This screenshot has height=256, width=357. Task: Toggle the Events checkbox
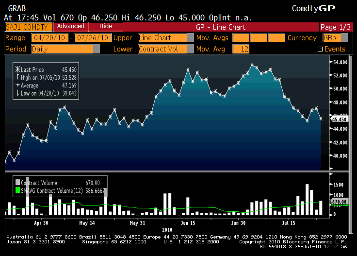(320, 49)
